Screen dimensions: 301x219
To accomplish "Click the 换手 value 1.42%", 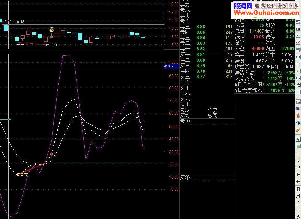I will click(258, 55).
